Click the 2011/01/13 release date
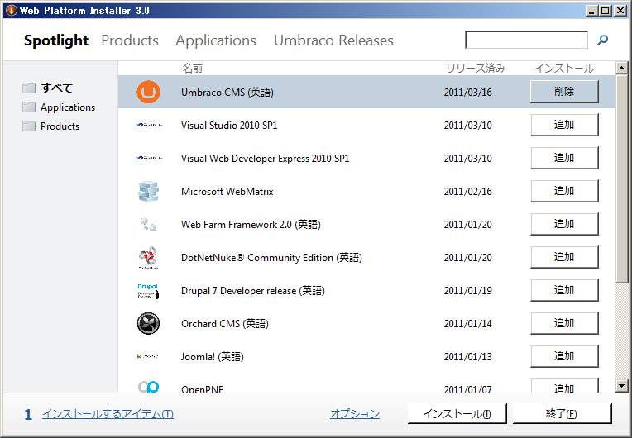The width and height of the screenshot is (632, 438). [468, 357]
